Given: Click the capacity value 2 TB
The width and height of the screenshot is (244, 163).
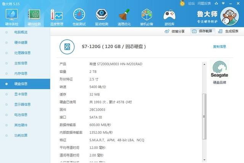Looking at the screenshot, I should (x=93, y=72).
